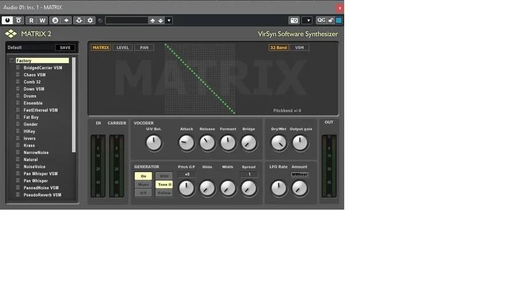Select the 32 Band mode
Image resolution: width=509 pixels, height=286 pixels.
(x=278, y=47)
